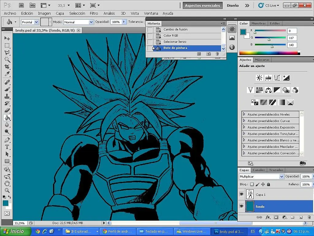The image size is (314, 236).
Task: Select the Rectangular Marquee tool
Action: 7,45
